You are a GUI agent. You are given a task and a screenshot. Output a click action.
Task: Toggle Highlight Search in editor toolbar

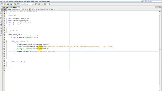pos(30,10)
